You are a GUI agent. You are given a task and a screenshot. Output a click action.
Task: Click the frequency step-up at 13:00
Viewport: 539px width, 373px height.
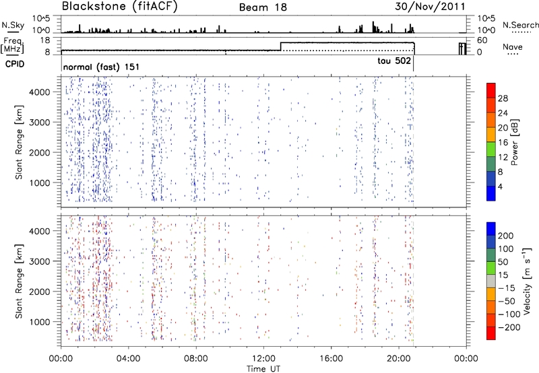(281, 46)
